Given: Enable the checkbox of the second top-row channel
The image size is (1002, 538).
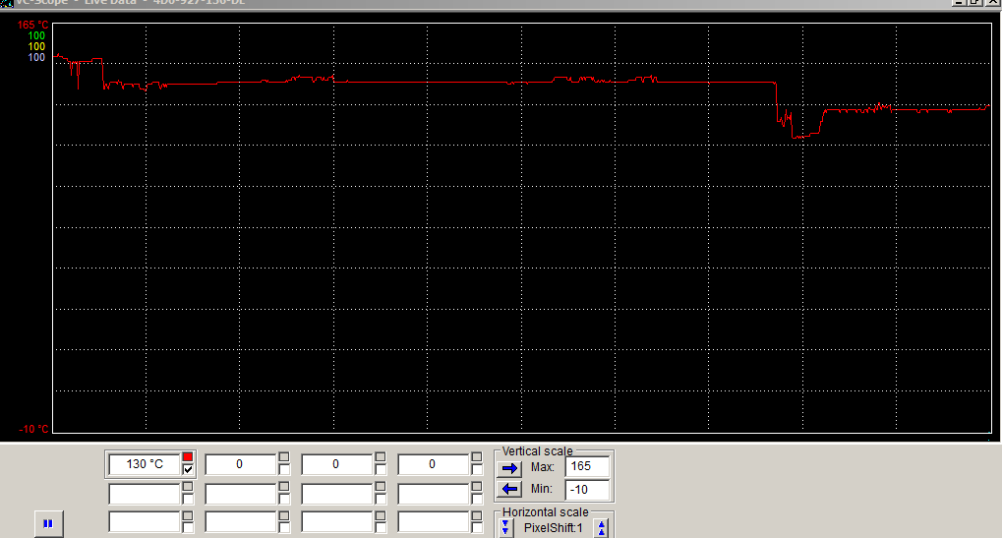Looking at the screenshot, I should click(284, 469).
